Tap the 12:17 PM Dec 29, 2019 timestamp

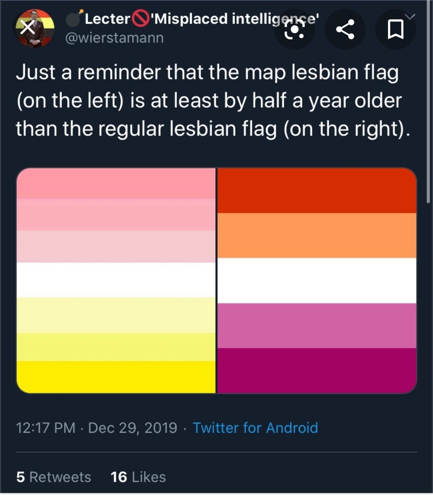97,428
